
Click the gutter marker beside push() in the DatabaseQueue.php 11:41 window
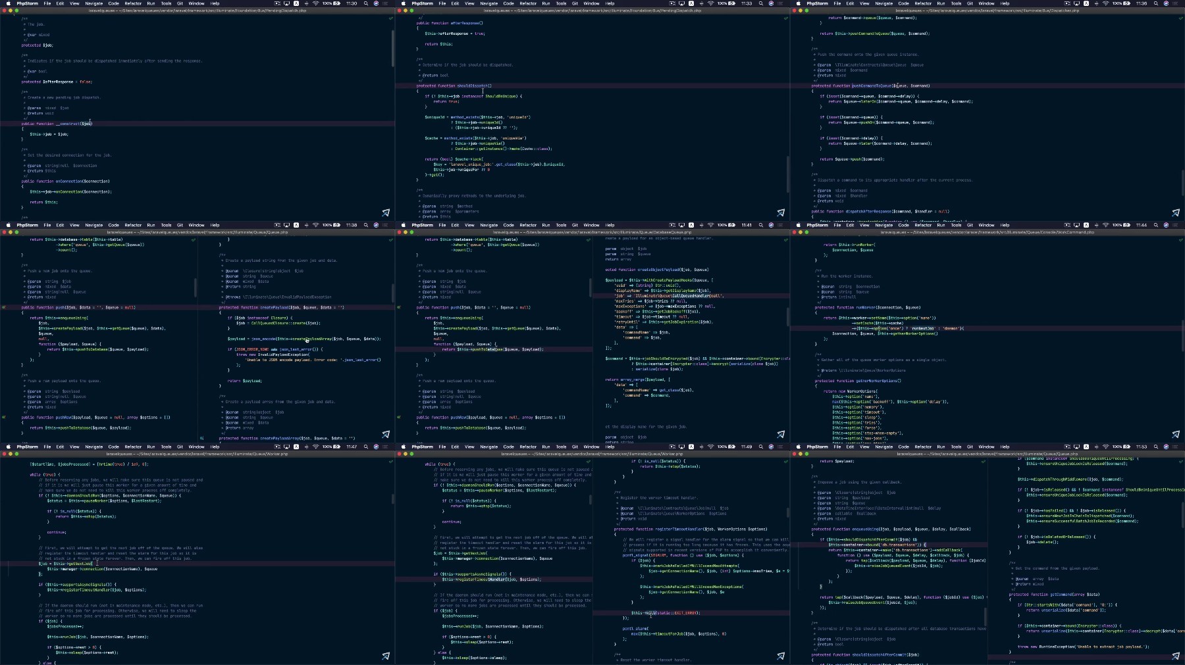pyautogui.click(x=399, y=307)
